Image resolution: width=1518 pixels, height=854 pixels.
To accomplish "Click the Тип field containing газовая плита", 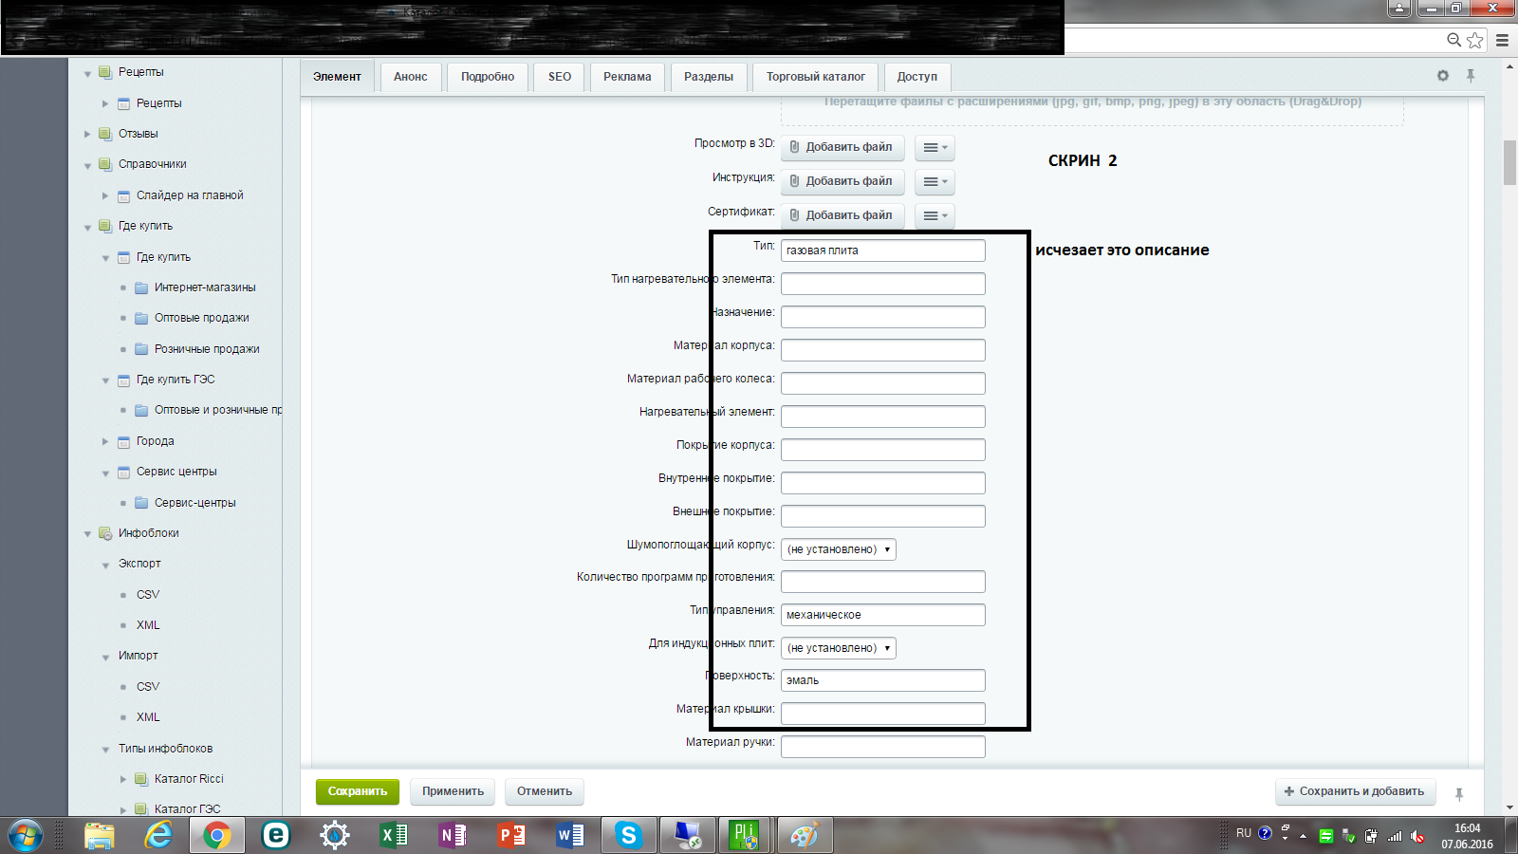I will pos(883,251).
